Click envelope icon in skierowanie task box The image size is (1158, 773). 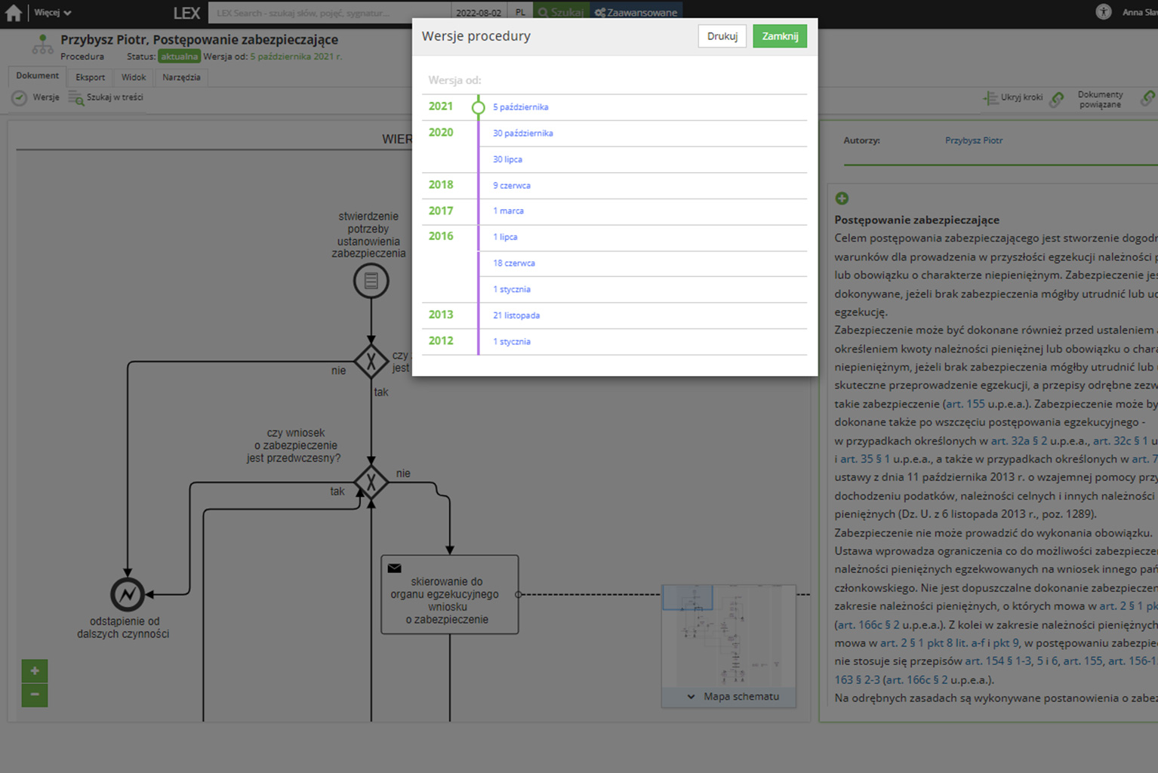click(x=394, y=568)
